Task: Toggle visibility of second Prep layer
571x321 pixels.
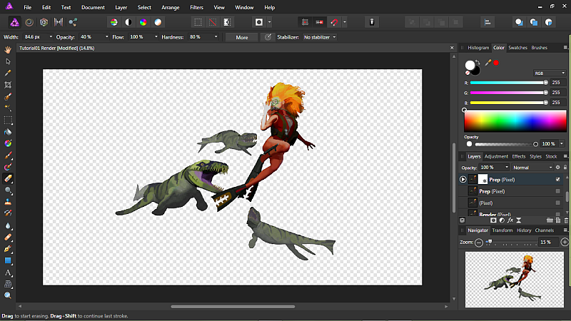Action: (x=557, y=191)
